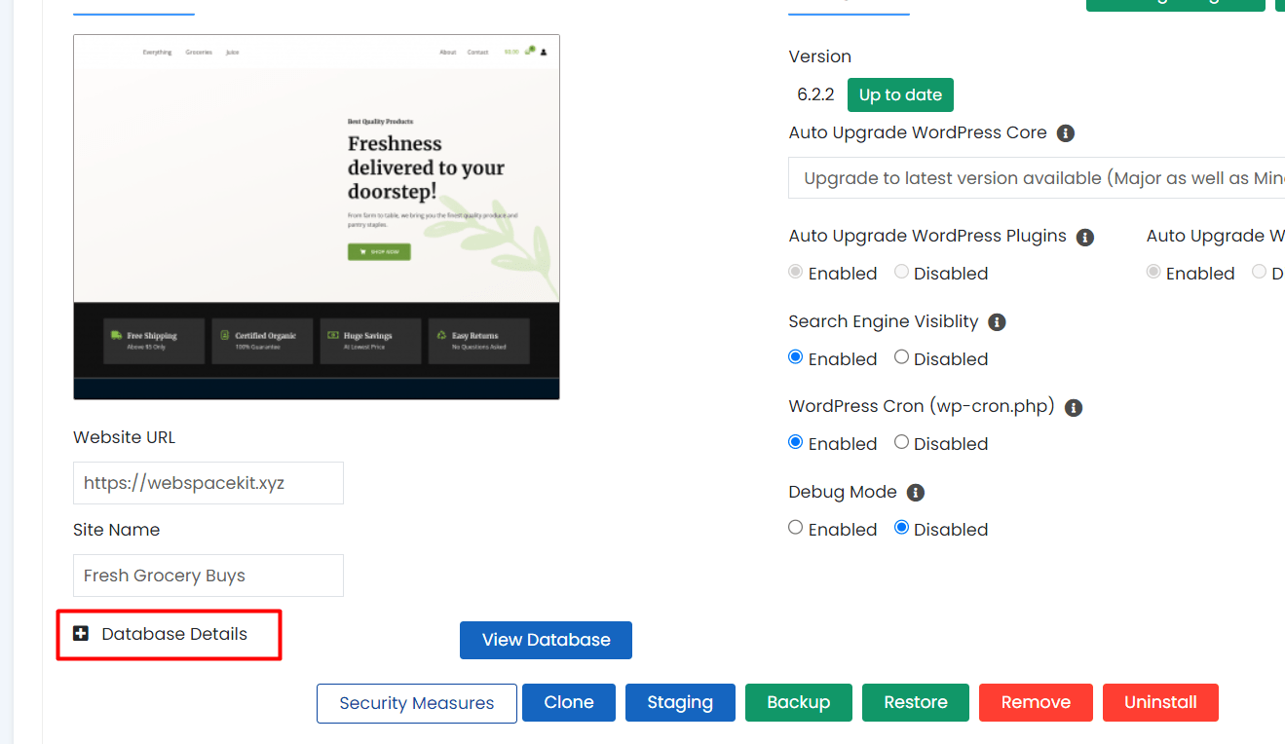This screenshot has width=1285, height=744.
Task: Click the View Database button
Action: [x=546, y=640]
